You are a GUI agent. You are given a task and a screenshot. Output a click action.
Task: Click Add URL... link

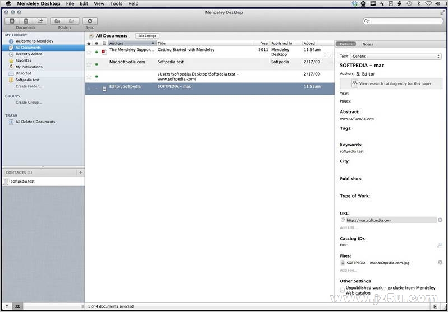(349, 227)
